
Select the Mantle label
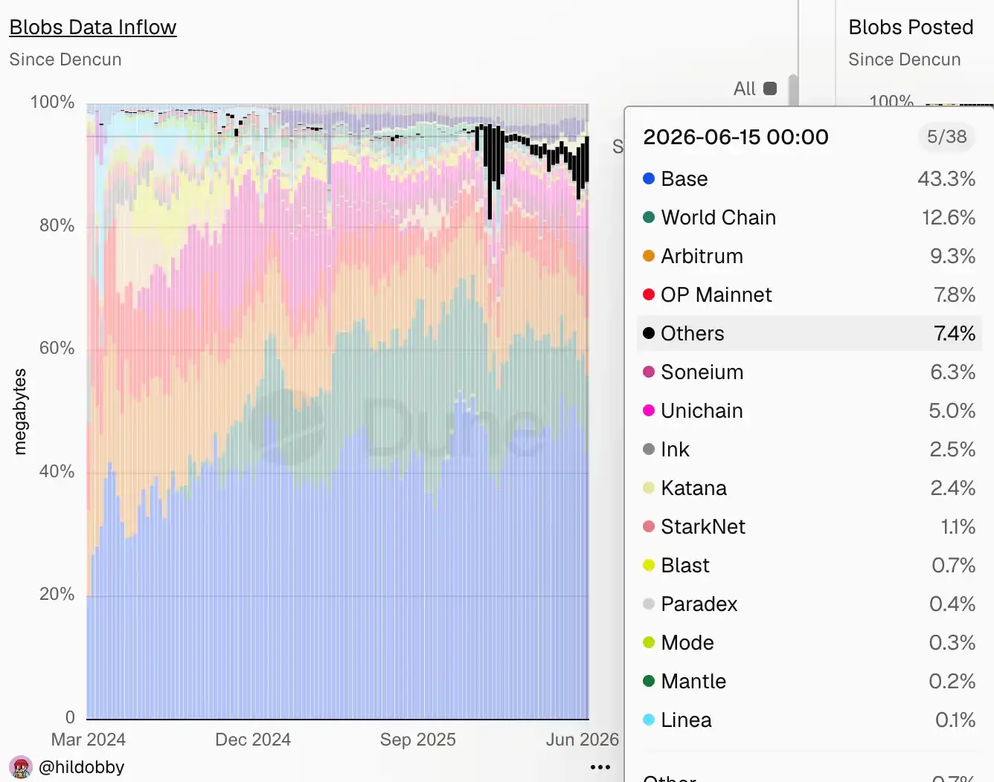click(693, 681)
